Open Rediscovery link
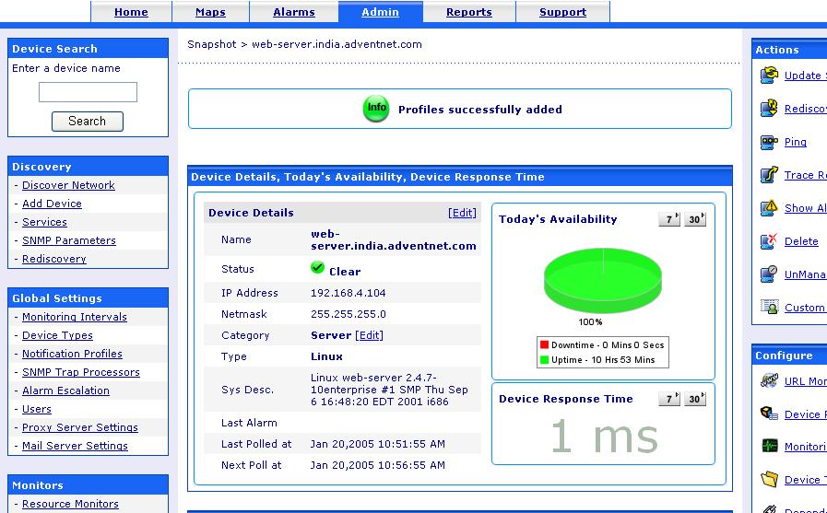This screenshot has width=827, height=513. pyautogui.click(x=53, y=259)
